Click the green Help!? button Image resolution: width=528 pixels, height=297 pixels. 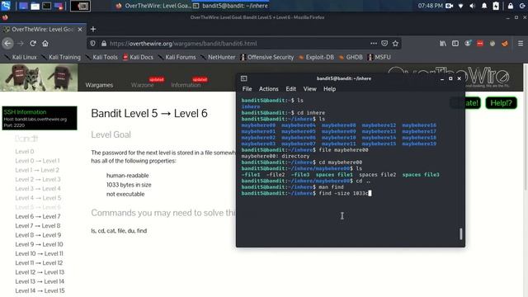click(501, 103)
